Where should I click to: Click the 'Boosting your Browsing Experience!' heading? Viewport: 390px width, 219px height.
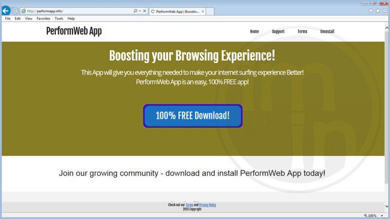192,55
